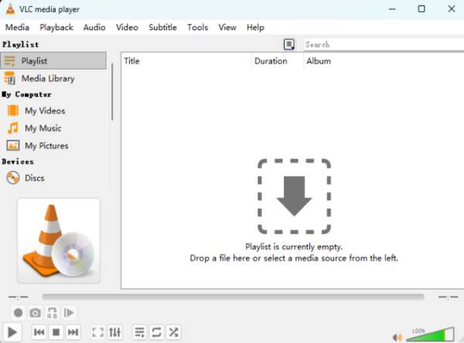Click the VLC cone album art
Screen dimensions: 464x343
[59, 241]
